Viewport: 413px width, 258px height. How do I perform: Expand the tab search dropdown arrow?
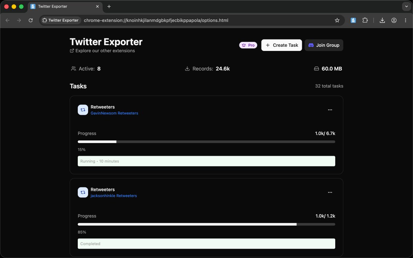coord(406,7)
